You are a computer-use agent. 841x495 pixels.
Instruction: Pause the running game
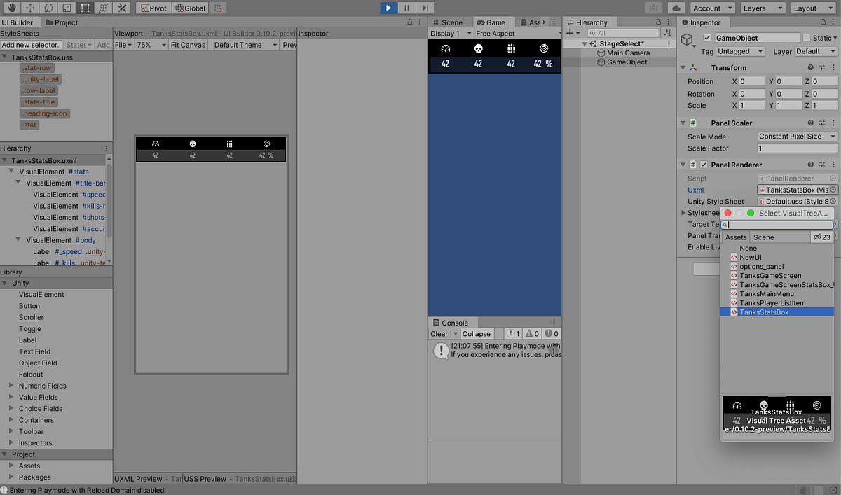pos(406,8)
